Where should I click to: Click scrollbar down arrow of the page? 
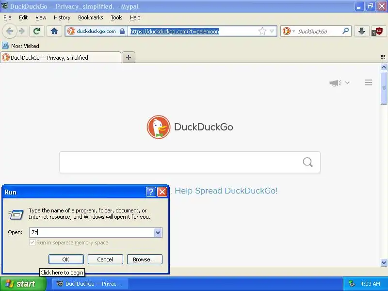coord(384,262)
